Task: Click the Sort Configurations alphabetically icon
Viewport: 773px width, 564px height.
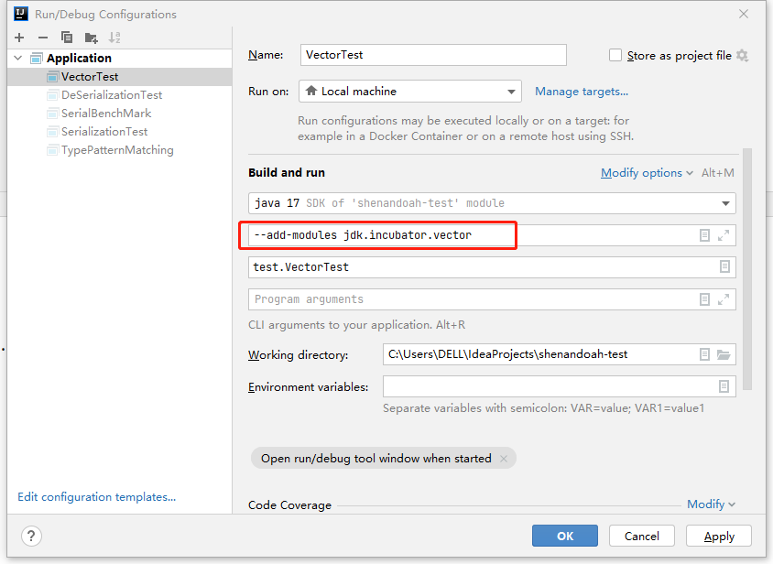Action: coord(114,38)
